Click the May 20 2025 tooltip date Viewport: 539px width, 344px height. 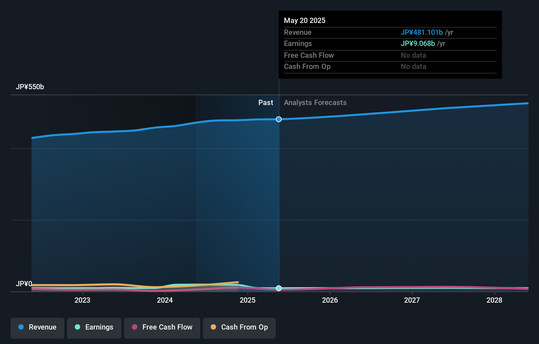tap(305, 21)
